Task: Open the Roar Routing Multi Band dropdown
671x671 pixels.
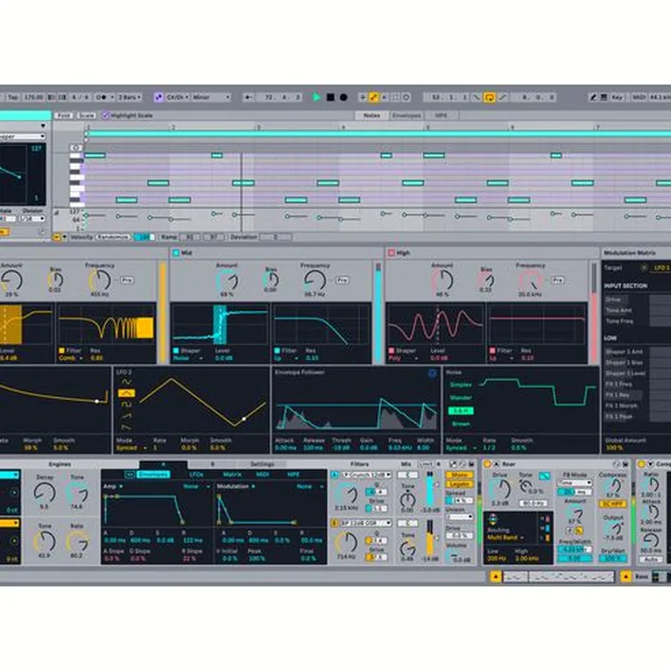Action: coord(505,537)
